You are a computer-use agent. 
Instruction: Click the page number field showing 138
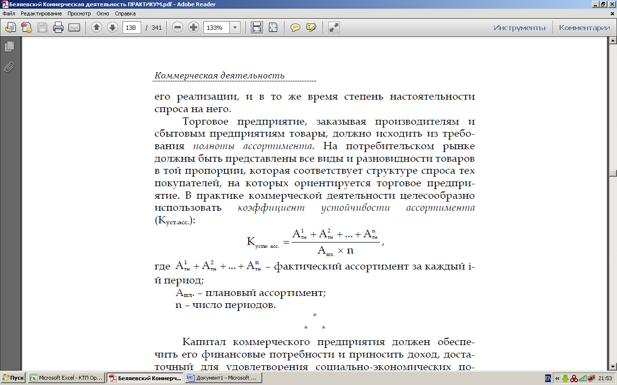pyautogui.click(x=132, y=27)
